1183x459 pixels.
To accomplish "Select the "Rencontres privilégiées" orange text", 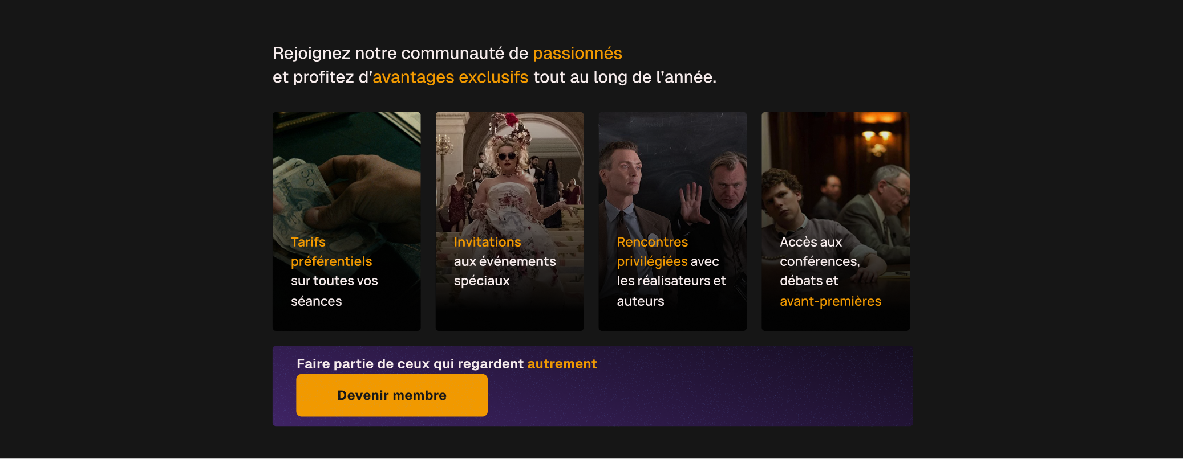I will tap(653, 252).
